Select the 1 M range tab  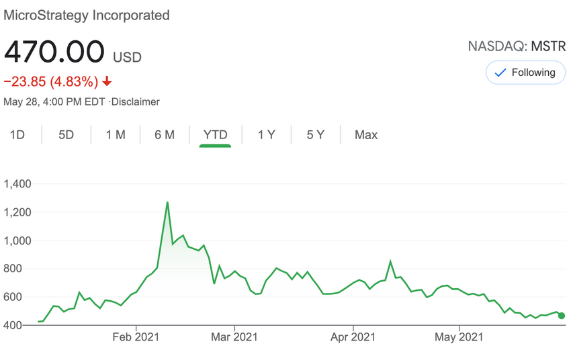point(116,135)
